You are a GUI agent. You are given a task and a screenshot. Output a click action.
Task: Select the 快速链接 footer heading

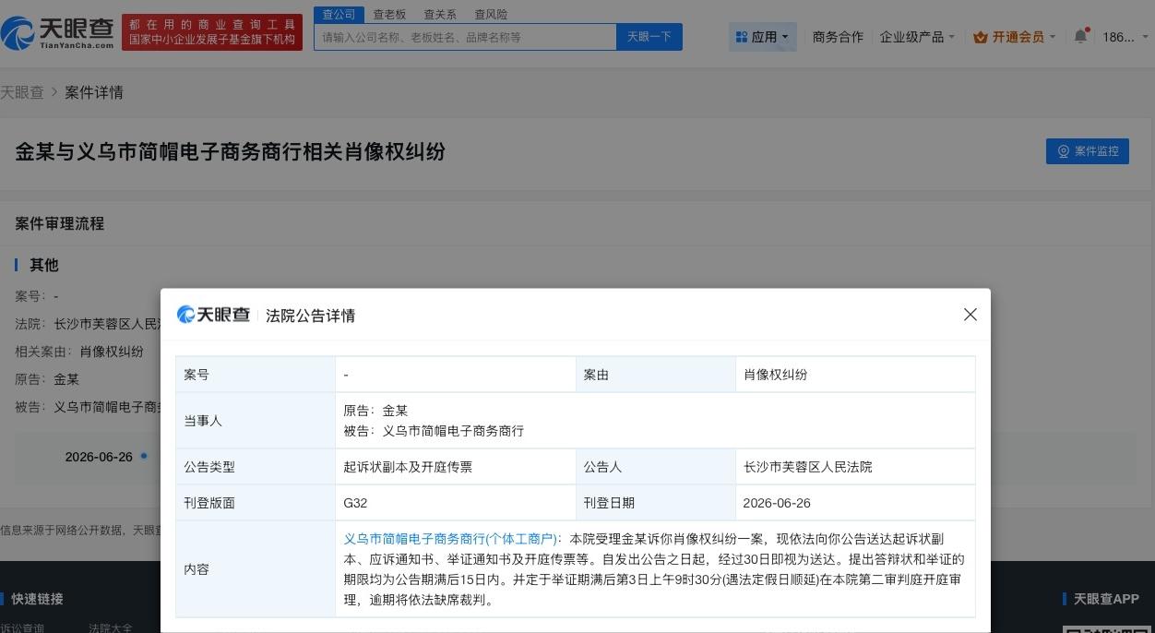(x=37, y=599)
